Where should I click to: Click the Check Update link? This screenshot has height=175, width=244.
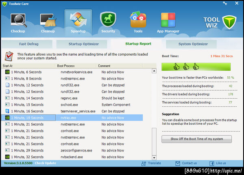(x=46, y=163)
